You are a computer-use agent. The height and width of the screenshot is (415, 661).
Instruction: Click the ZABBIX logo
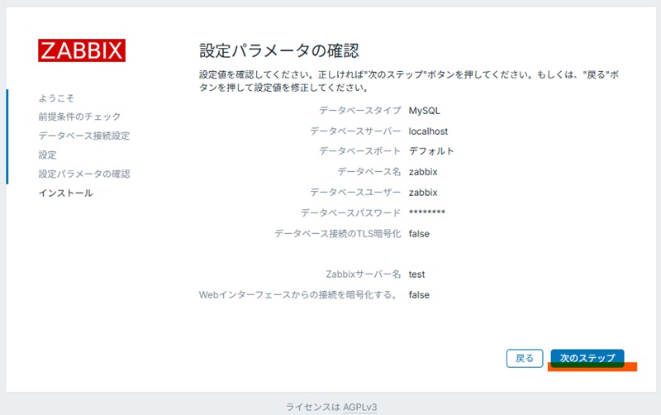tap(82, 50)
